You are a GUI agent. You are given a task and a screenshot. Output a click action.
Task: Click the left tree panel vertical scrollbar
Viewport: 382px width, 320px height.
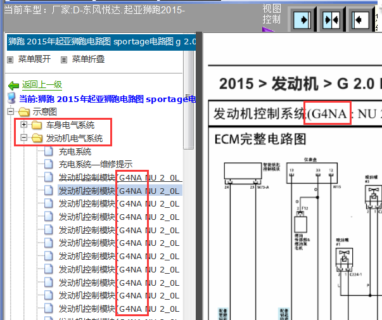point(188,100)
